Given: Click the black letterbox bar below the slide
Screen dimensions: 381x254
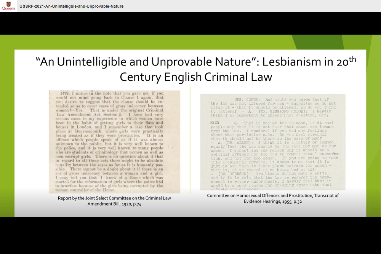Looking at the screenshot, I should [190, 235].
